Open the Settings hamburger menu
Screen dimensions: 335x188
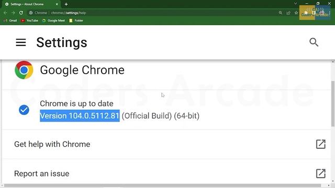click(21, 42)
